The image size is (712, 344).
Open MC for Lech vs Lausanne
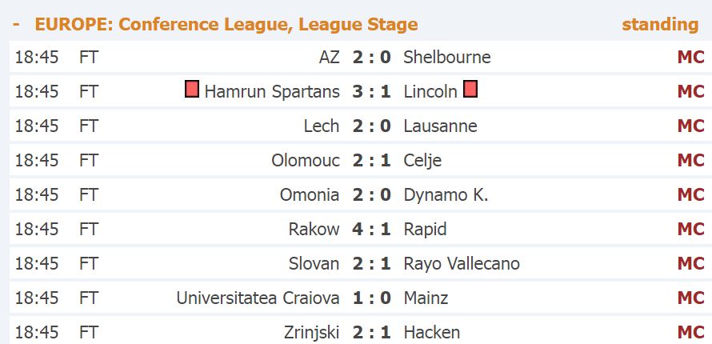pos(690,126)
